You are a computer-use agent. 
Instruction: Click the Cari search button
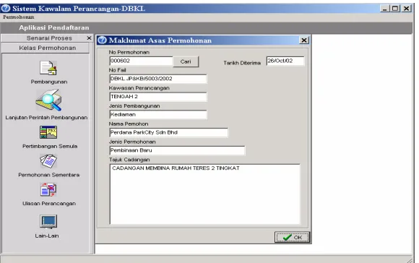click(186, 61)
